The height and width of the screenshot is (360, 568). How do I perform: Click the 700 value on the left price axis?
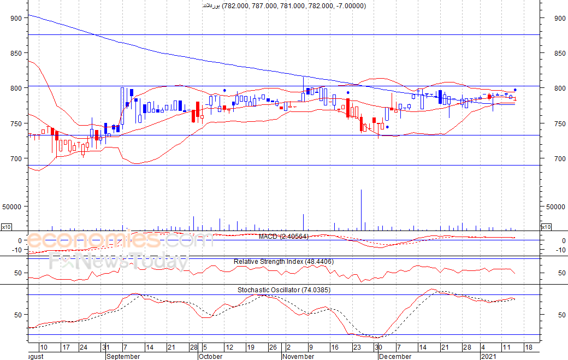(x=16, y=158)
